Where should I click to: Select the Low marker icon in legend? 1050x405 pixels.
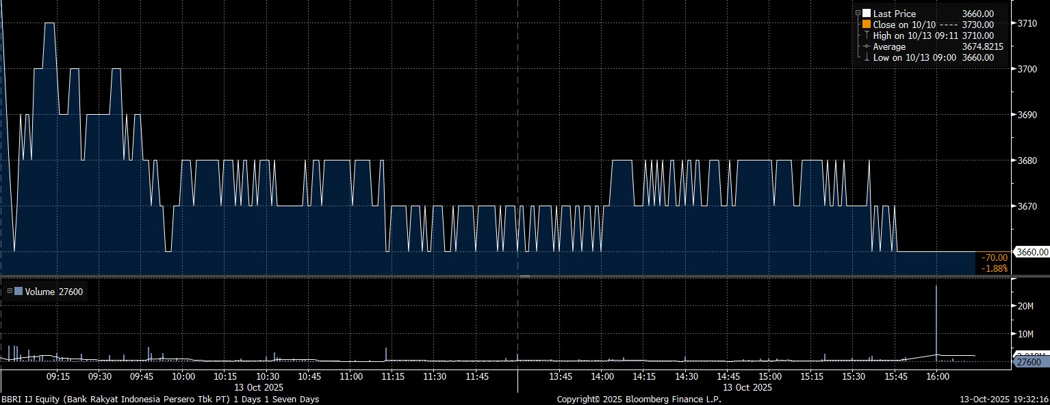[x=867, y=57]
